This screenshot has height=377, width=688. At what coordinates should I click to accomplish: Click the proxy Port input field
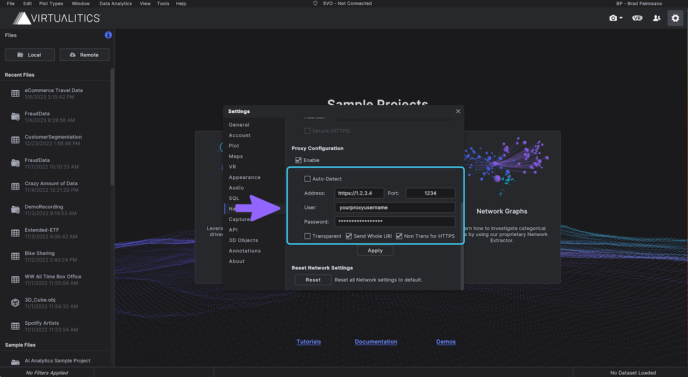pos(431,193)
